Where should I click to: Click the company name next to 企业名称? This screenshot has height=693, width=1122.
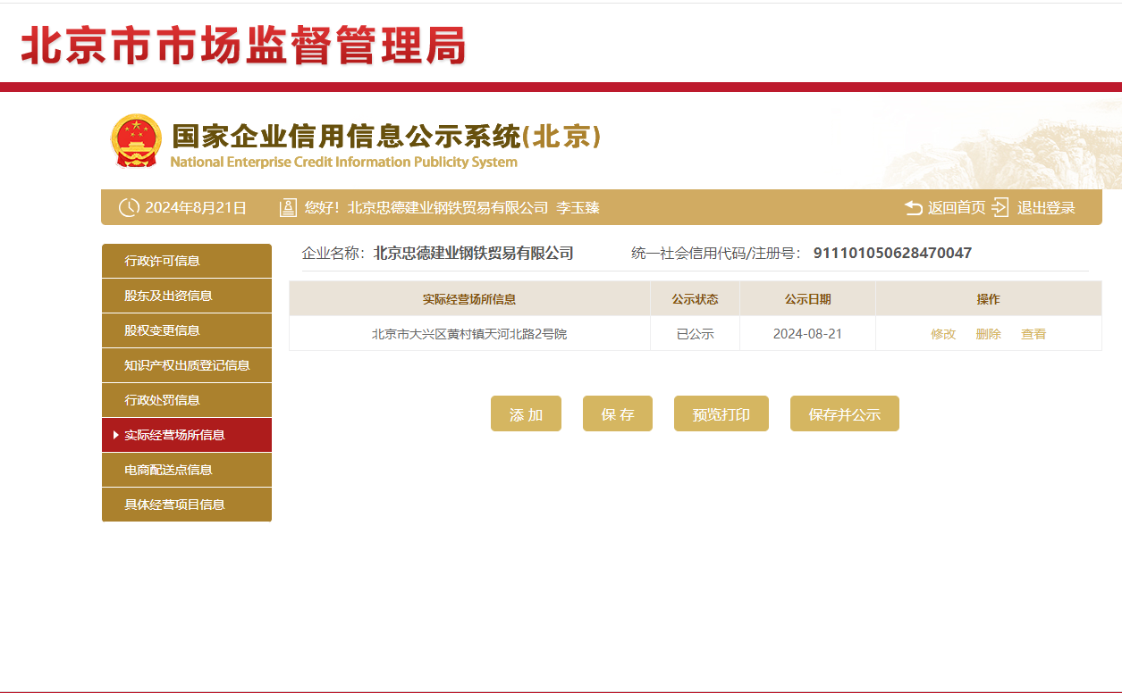[474, 254]
